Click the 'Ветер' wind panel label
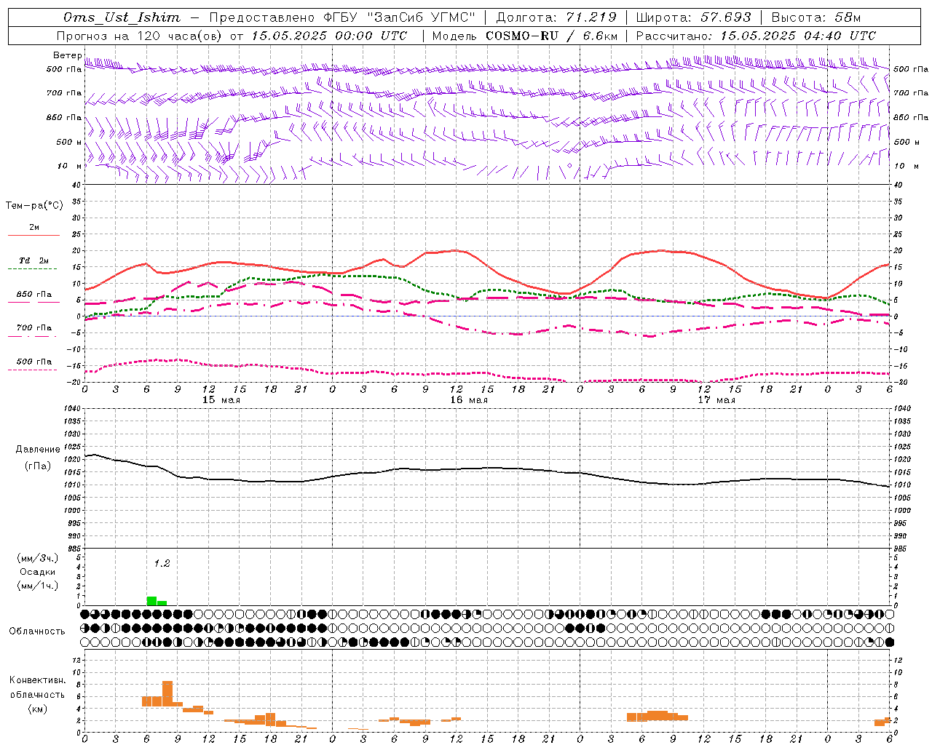The image size is (932, 745). [x=67, y=55]
